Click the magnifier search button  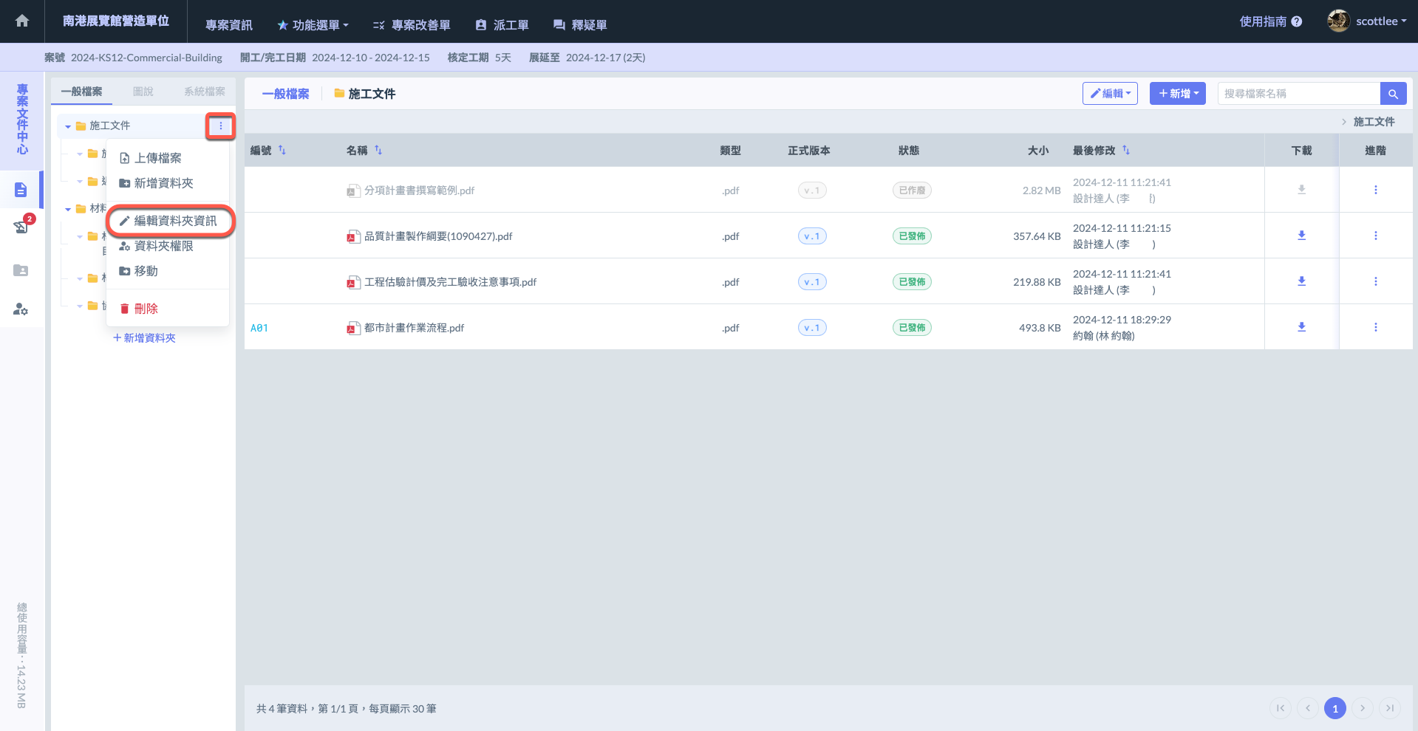coord(1392,94)
